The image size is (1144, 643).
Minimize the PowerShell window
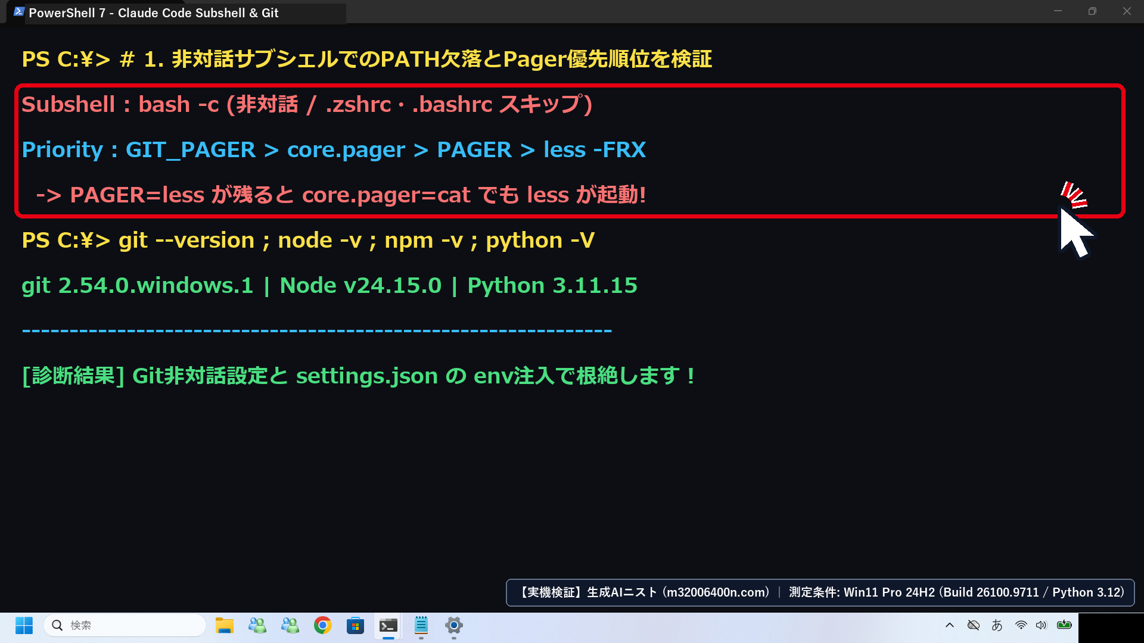1058,11
